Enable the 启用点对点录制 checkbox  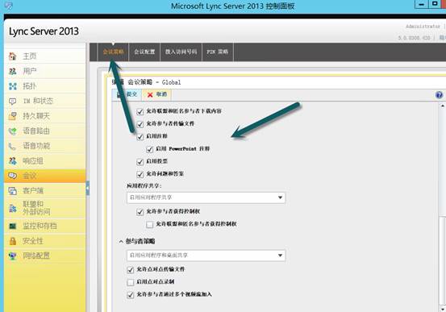(131, 282)
